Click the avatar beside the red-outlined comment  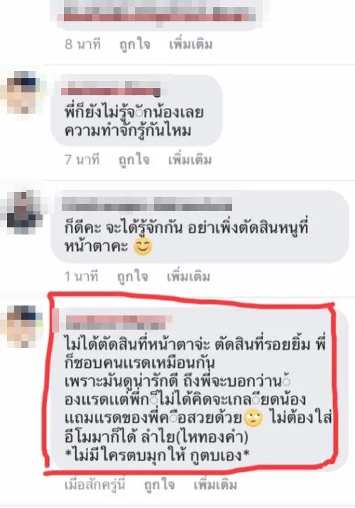point(24,327)
